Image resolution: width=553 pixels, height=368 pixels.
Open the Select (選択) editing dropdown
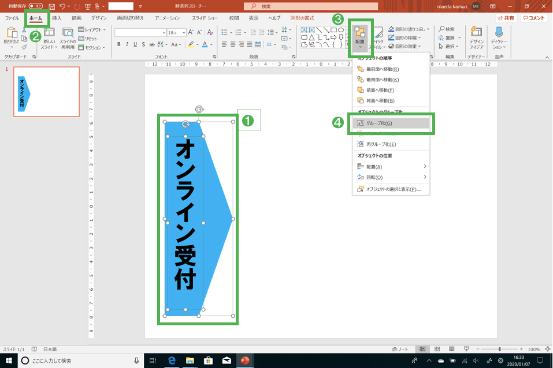448,46
